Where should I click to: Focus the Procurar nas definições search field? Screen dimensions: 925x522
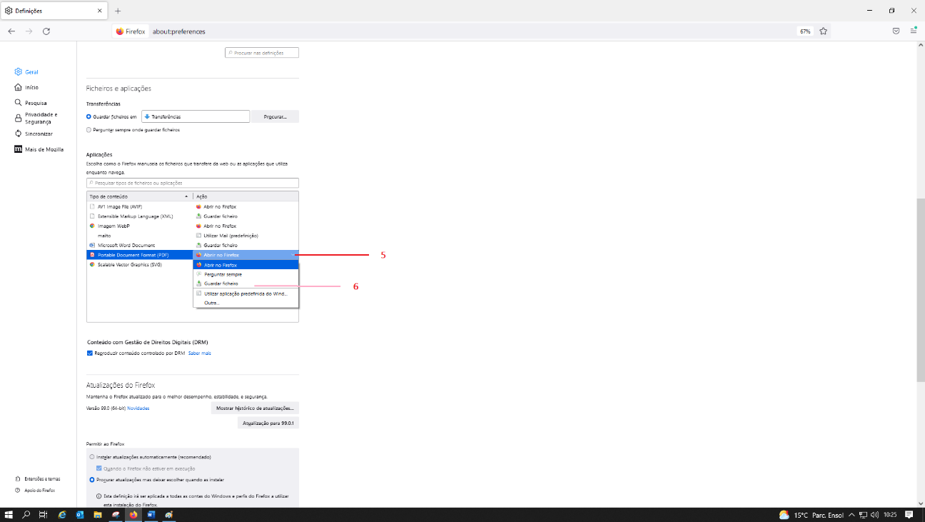262,53
